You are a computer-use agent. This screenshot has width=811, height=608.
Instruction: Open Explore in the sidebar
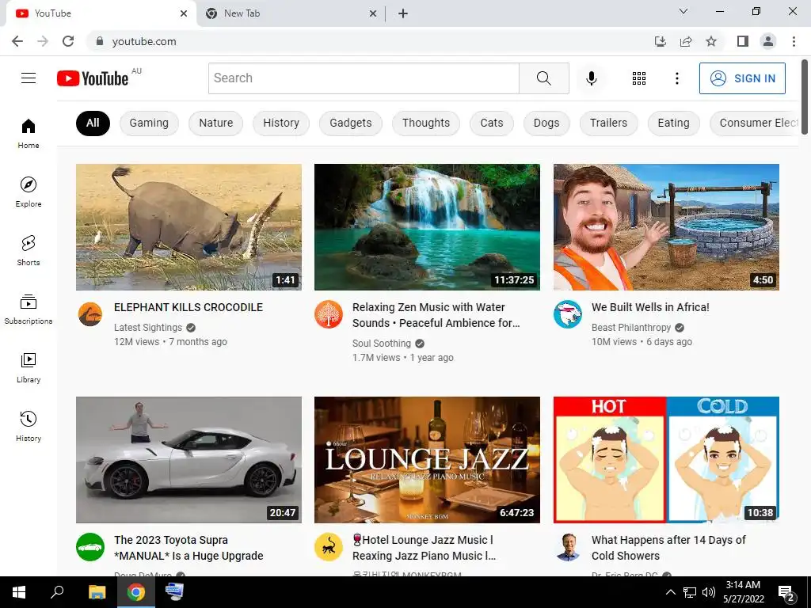click(x=29, y=192)
